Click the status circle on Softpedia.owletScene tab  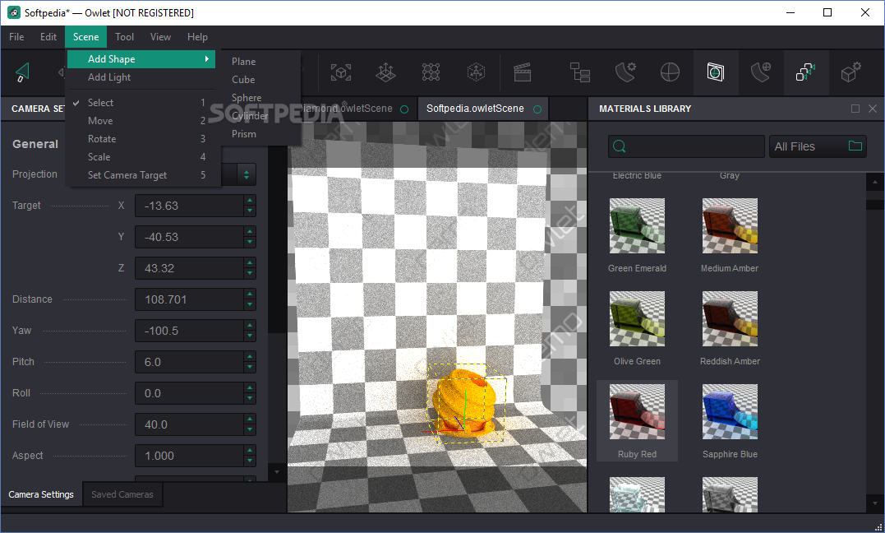[x=537, y=109]
